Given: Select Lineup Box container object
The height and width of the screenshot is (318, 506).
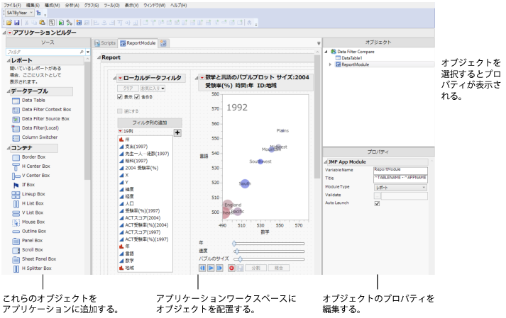Looking at the screenshot, I should point(28,194).
